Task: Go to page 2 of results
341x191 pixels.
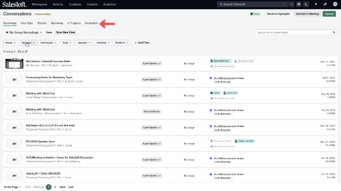Action: tap(55, 187)
